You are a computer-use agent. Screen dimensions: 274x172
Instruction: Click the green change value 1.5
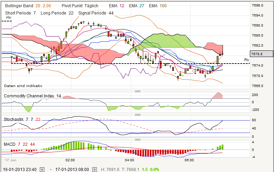[145, 169]
